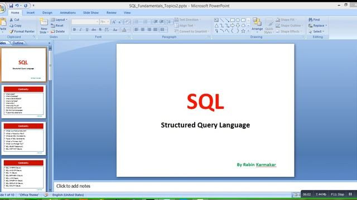Image resolution: width=357 pixels, height=200 pixels.
Task: Click the Find button in Editing group
Action: tap(314, 20)
